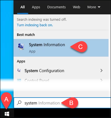
Task: Open System Configuration app result
Action: 56,71
